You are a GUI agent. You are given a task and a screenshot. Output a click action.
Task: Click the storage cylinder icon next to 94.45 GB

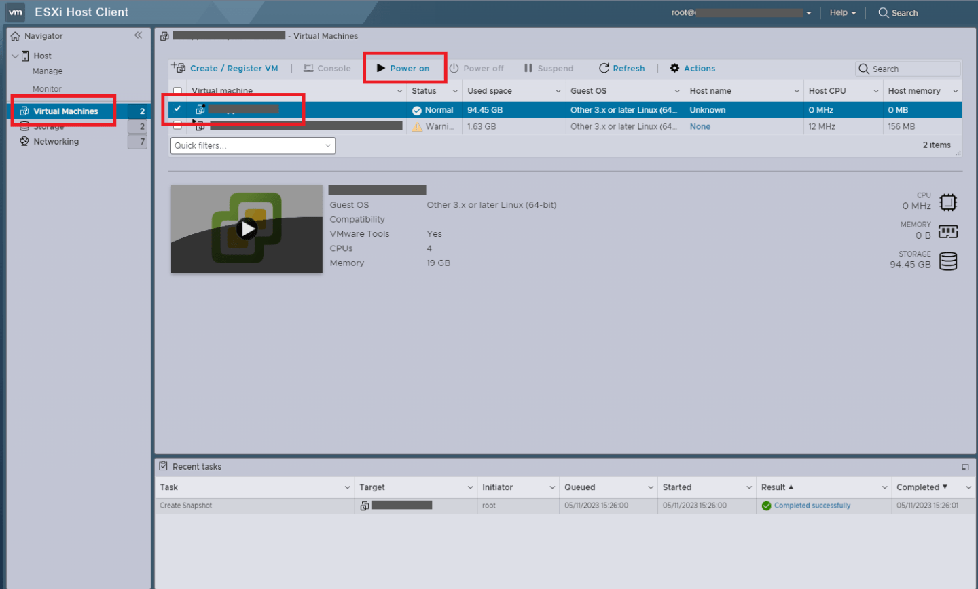click(948, 260)
